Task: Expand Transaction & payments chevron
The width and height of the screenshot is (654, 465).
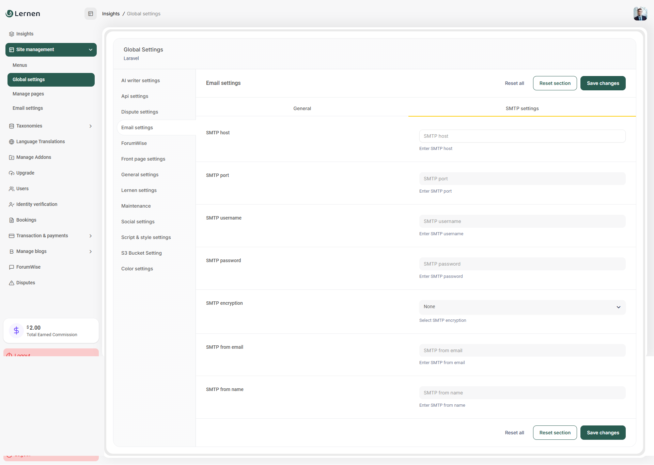Action: tap(91, 236)
